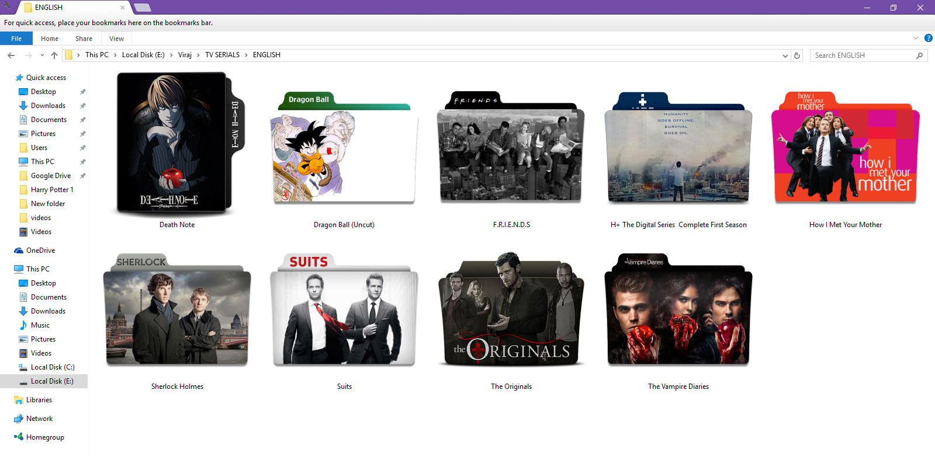This screenshot has width=935, height=456.
Task: Click the Libraries icon in sidebar
Action: (x=19, y=400)
